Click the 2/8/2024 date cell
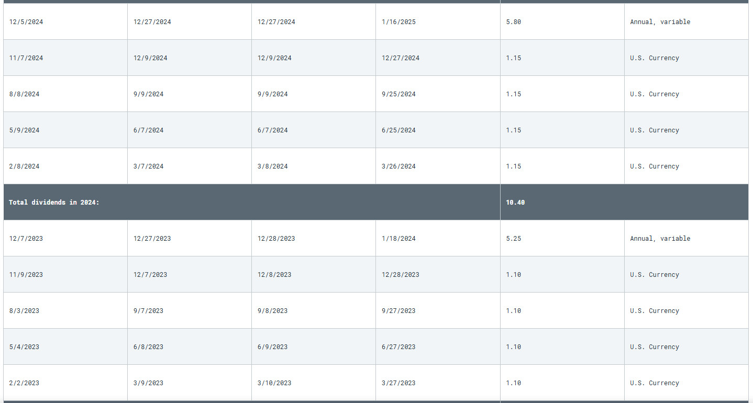Screen dimensions: 753x403 pyautogui.click(x=24, y=166)
